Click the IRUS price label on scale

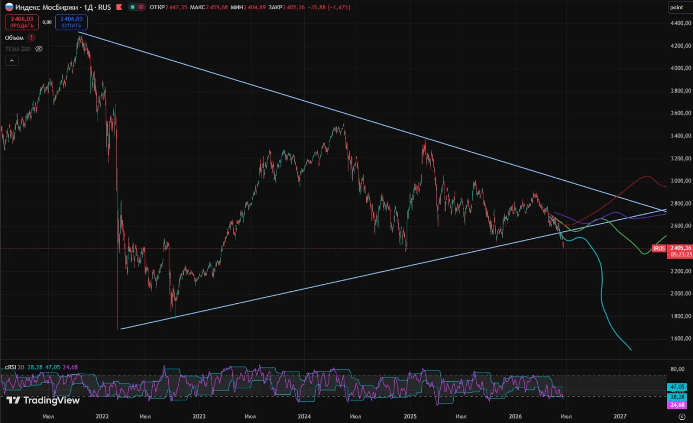659,248
